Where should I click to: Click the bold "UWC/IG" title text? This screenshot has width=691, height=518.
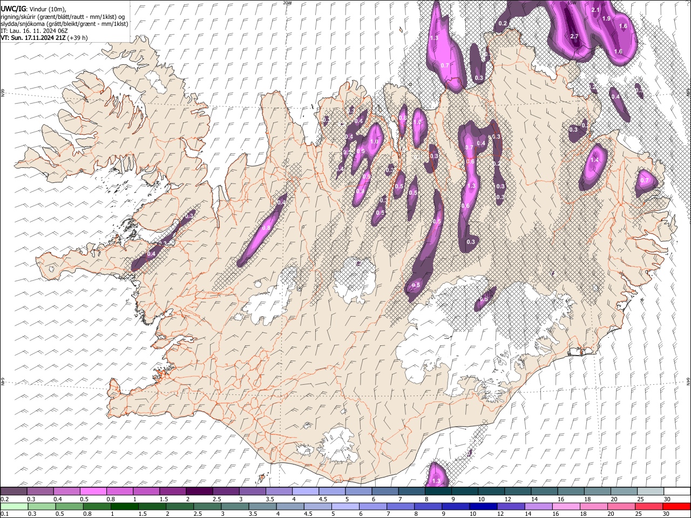click(x=13, y=9)
